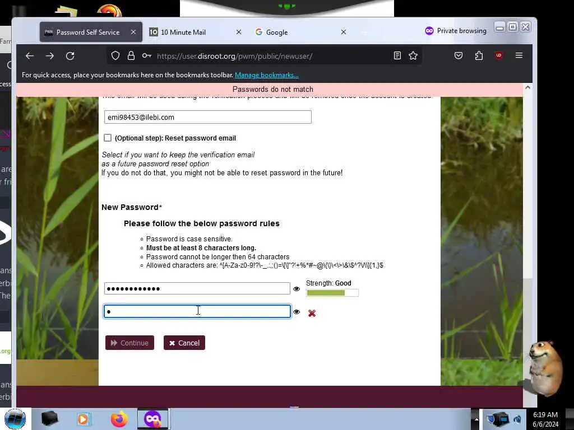Reload the current page
The height and width of the screenshot is (430, 574).
70,56
